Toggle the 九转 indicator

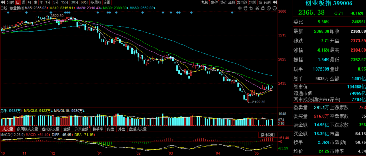(x=205, y=2)
